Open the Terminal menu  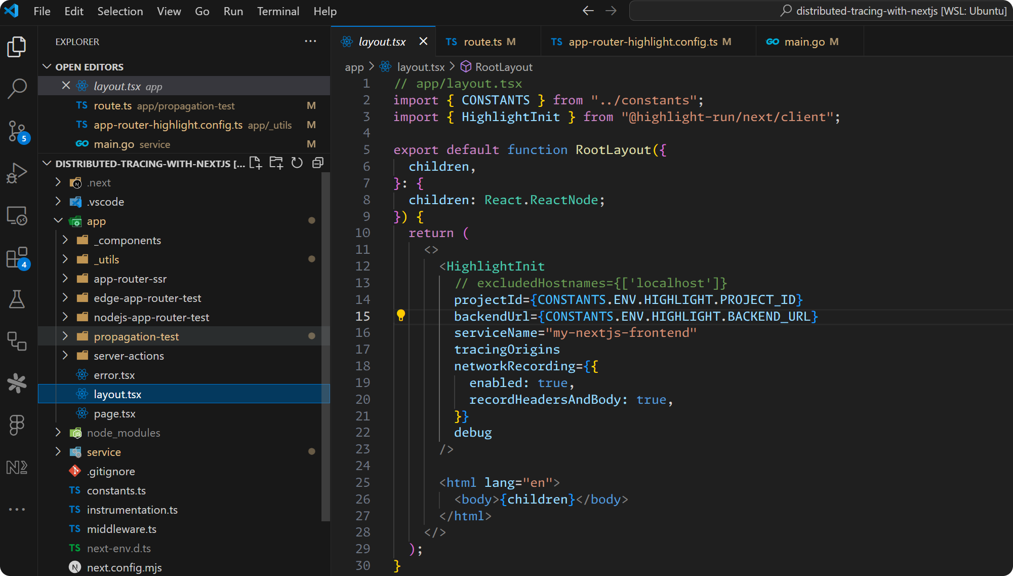point(278,11)
